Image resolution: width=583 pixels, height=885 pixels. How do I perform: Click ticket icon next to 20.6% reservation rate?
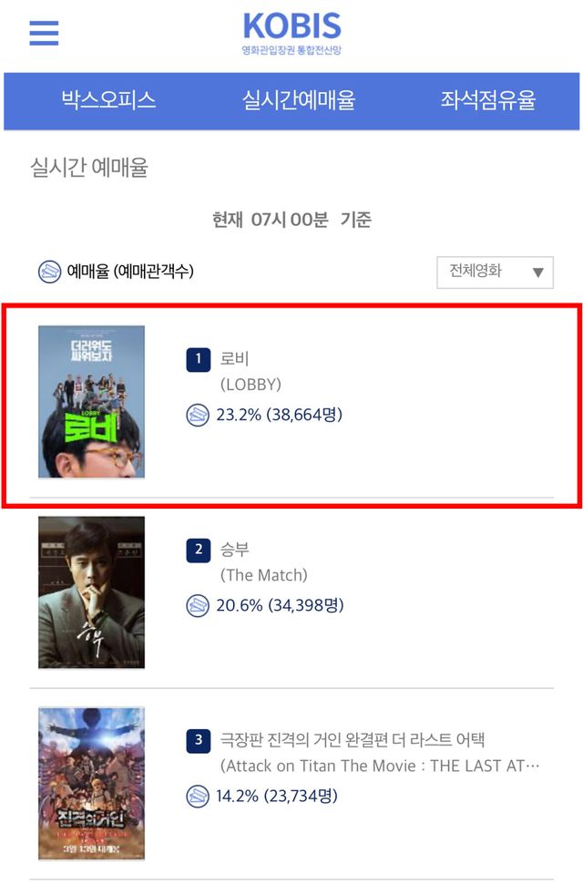coord(198,605)
